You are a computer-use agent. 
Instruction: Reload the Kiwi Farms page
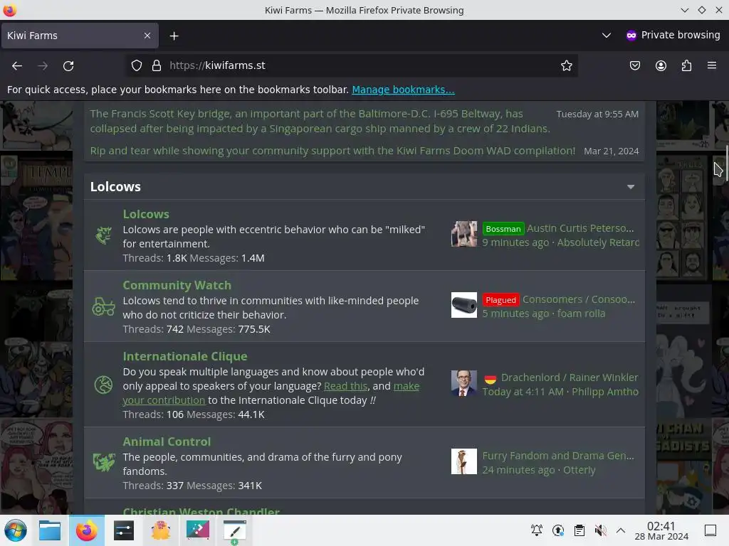pyautogui.click(x=68, y=66)
